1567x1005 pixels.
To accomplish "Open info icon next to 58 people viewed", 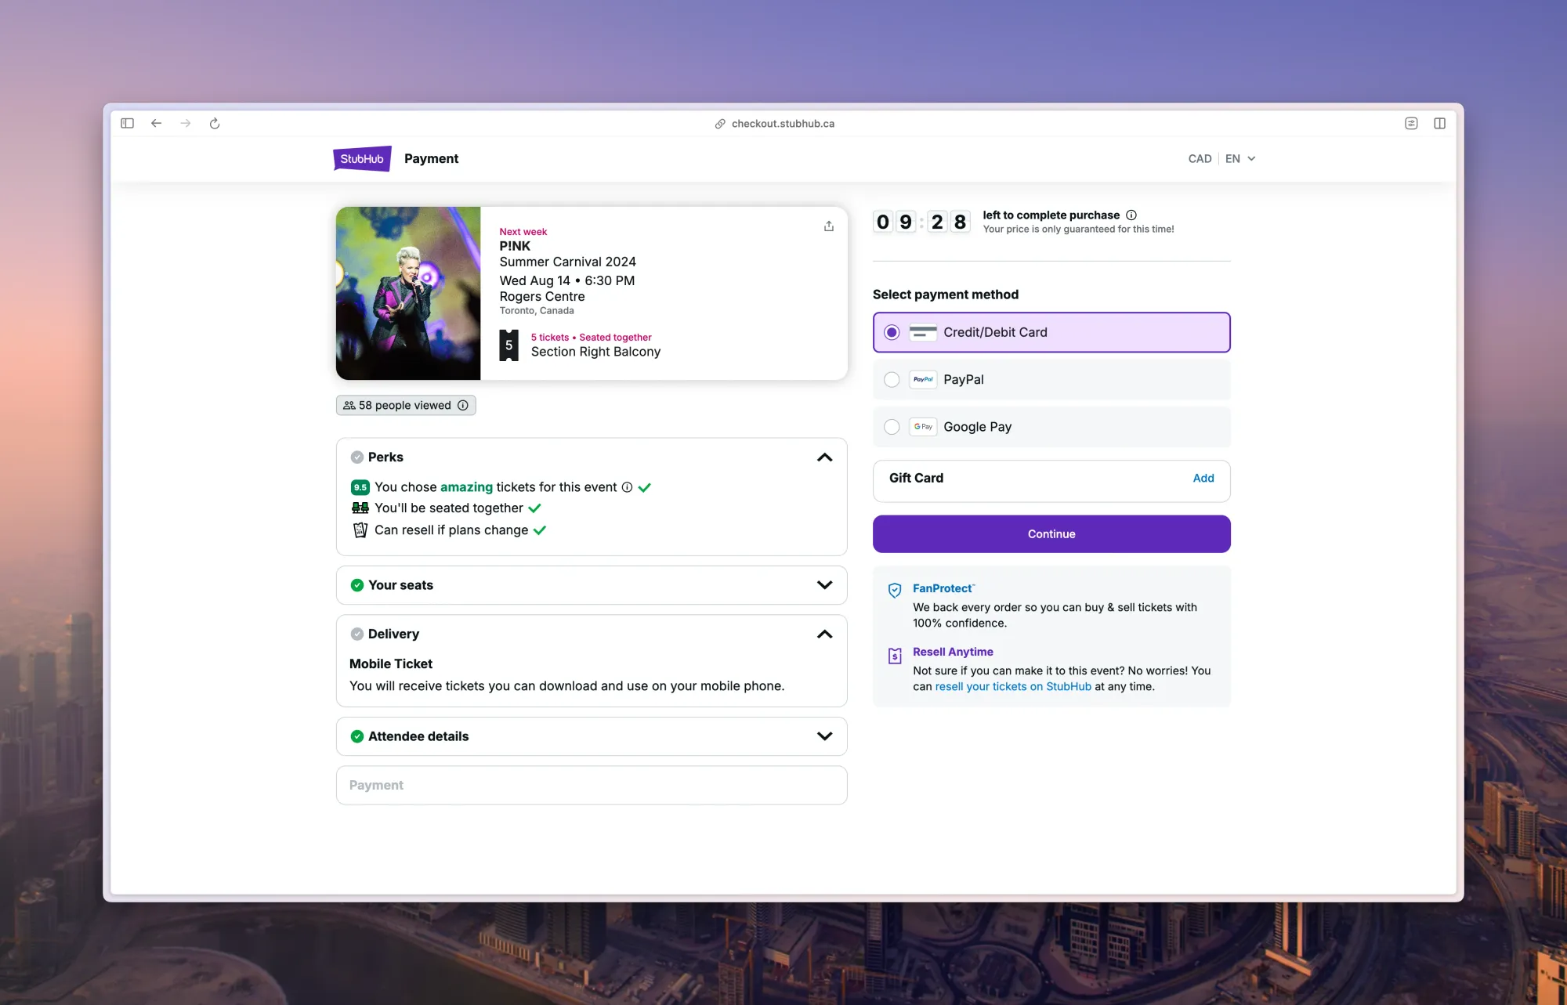I will (463, 405).
